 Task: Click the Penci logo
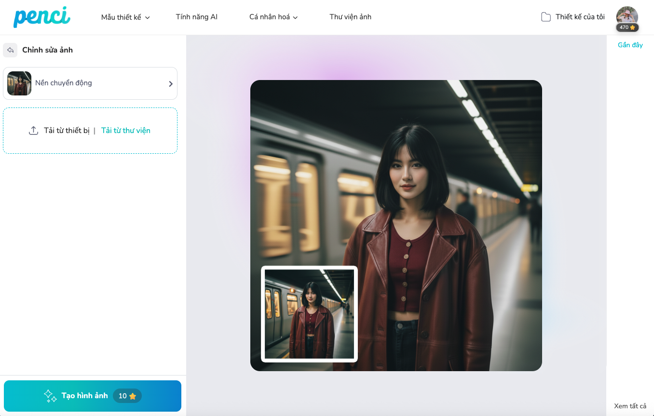pos(42,17)
